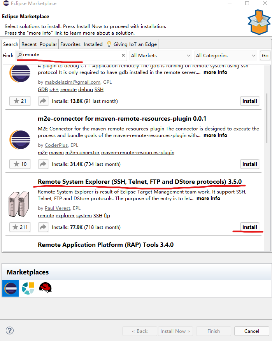Favorite the GDB remote debug plugin (star 21)
272x341 pixels.
tap(20, 101)
